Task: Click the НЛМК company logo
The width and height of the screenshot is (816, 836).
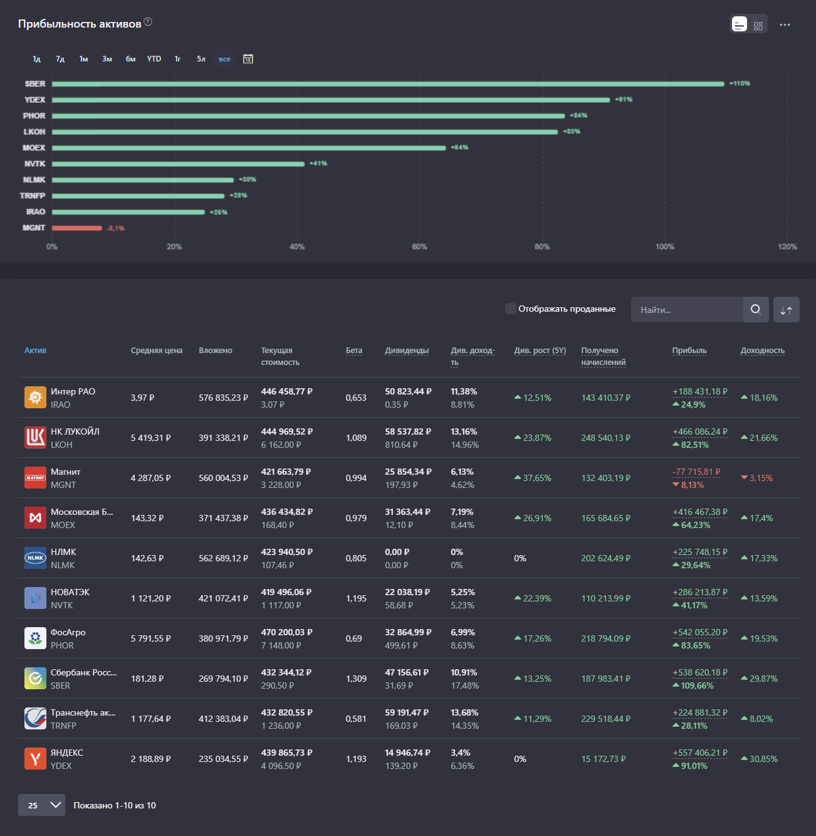Action: coord(35,558)
